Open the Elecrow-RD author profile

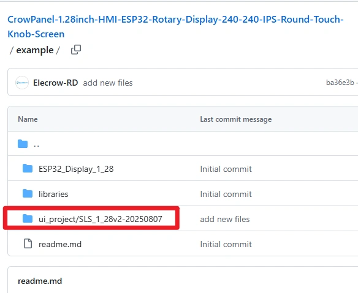(x=56, y=83)
